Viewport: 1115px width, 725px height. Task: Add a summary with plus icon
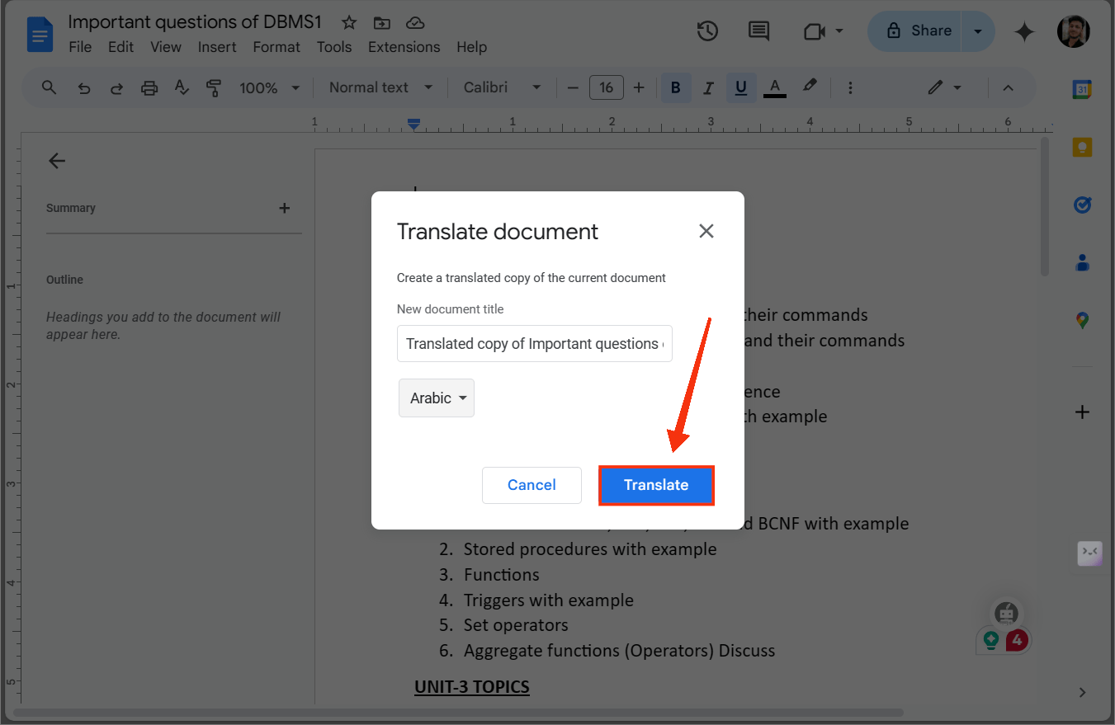click(284, 208)
